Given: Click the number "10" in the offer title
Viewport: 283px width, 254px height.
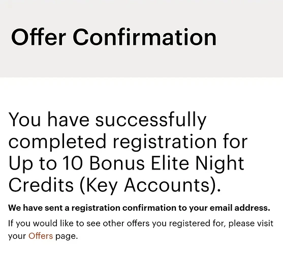Looking at the screenshot, I should (73, 163).
